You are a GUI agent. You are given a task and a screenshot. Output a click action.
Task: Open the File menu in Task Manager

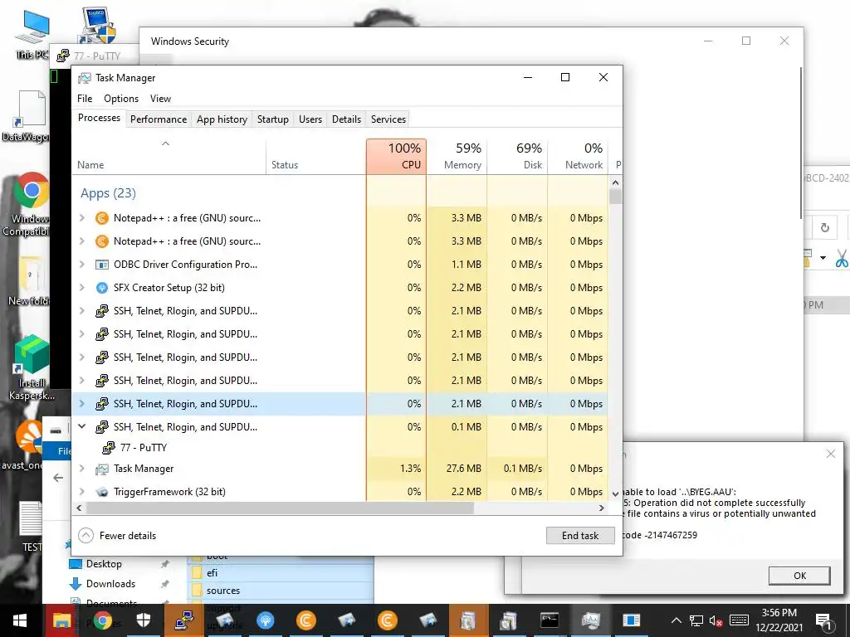click(85, 99)
